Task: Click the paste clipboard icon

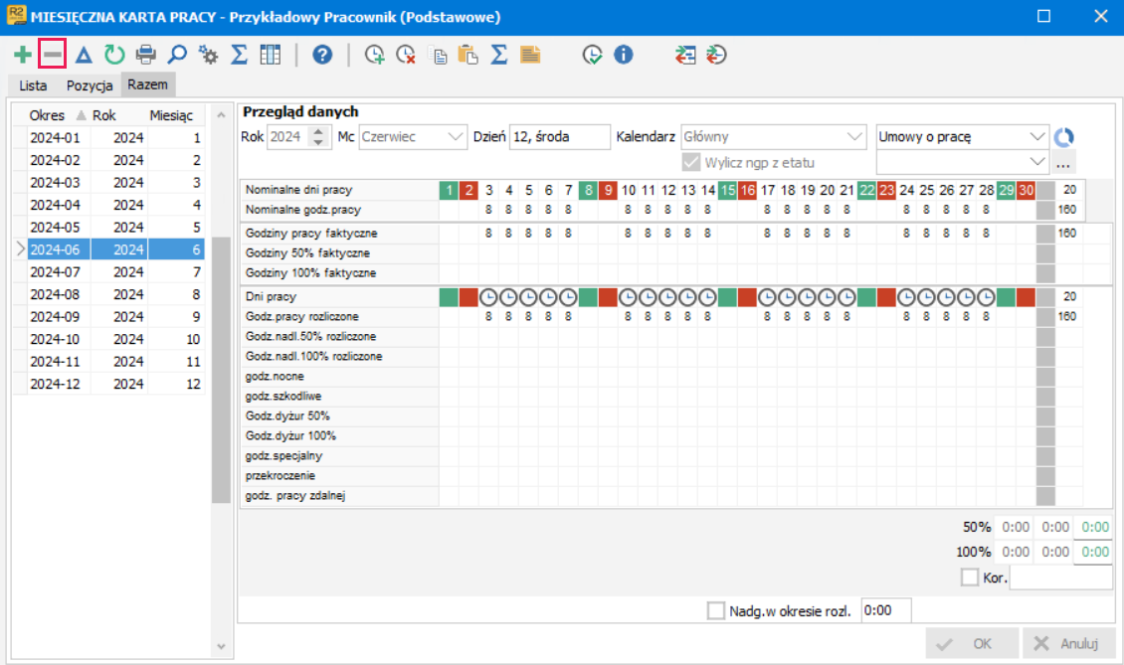Action: coord(468,55)
